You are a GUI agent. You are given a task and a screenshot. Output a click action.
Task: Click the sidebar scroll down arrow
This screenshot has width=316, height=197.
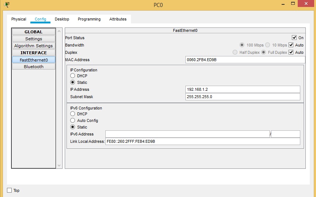[60, 166]
